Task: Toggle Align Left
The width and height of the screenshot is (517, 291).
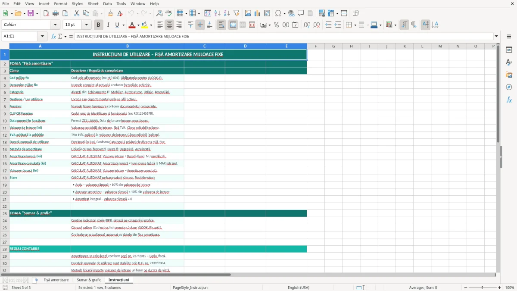Action: [x=160, y=25]
